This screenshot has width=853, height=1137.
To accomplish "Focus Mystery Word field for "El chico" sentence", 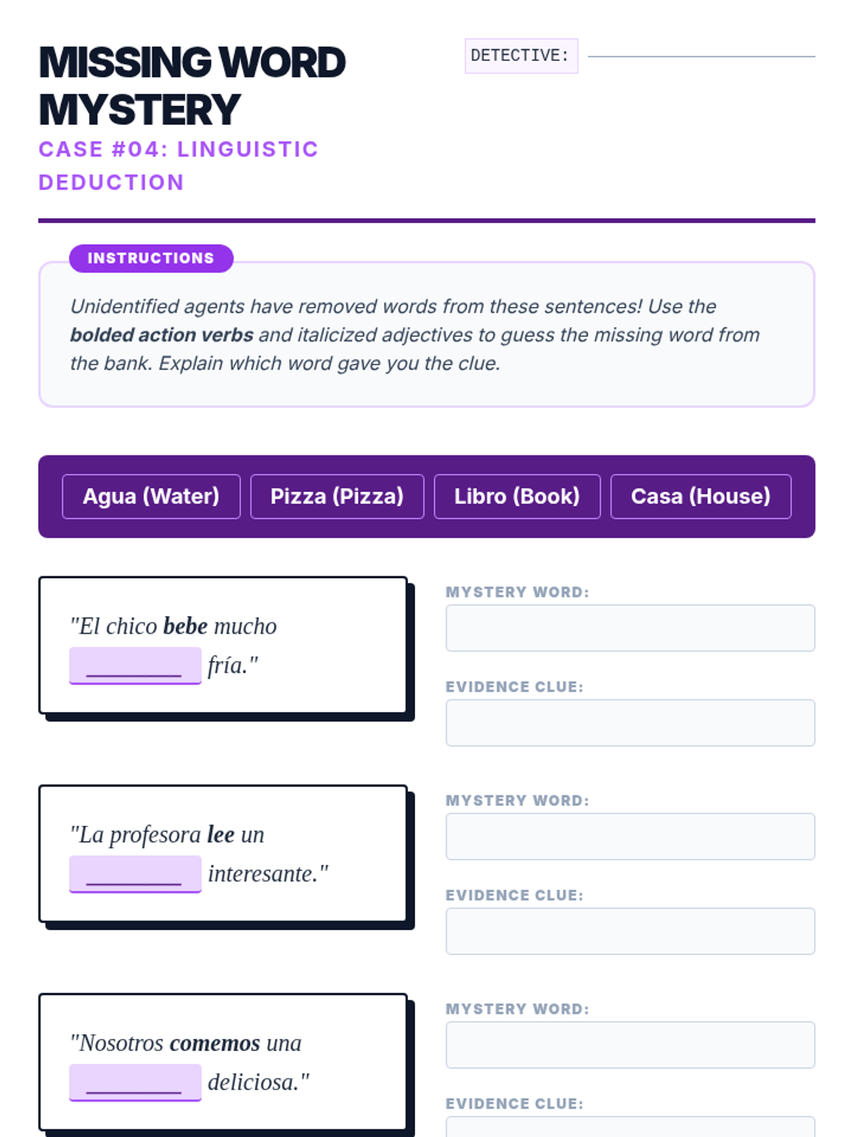I will coord(630,628).
